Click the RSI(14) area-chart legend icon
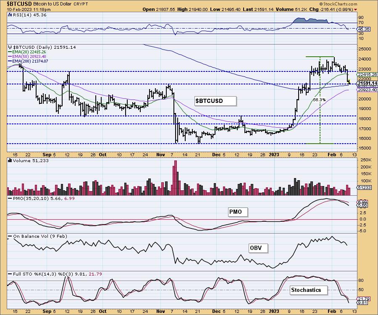The width and height of the screenshot is (378, 315). 10,15
